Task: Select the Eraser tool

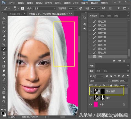Action: click(4, 62)
